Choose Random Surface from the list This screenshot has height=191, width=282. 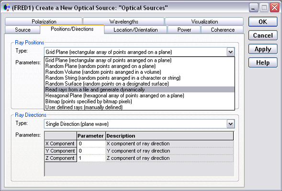point(139,84)
